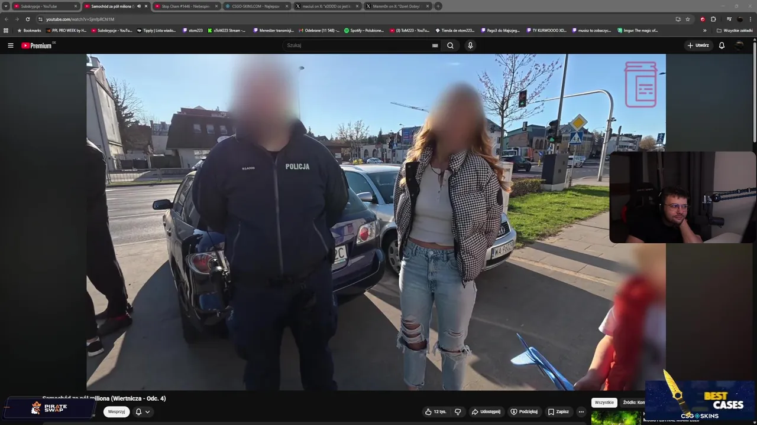Mute the Samochód za pół miliona tab audio
Image resolution: width=757 pixels, height=425 pixels.
139,6
